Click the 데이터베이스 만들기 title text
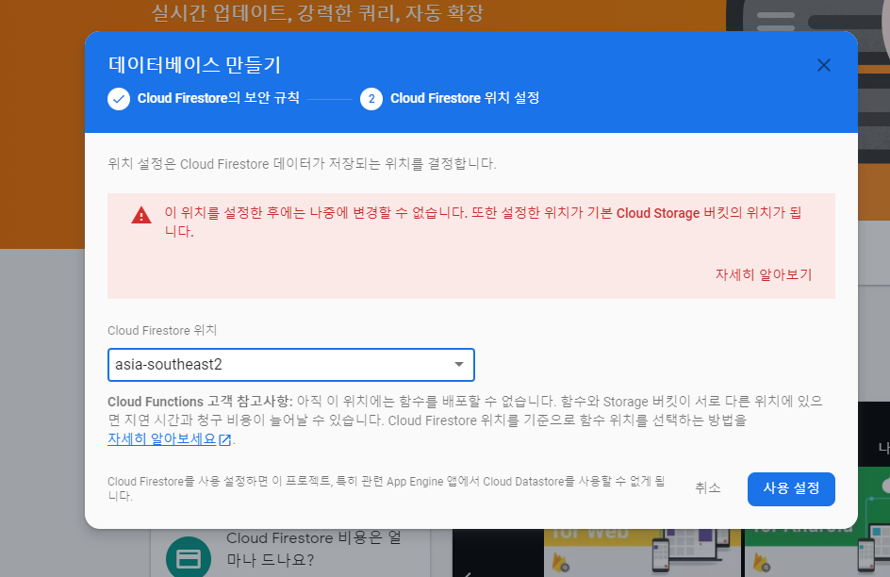Screen dimensions: 890x577 click(194, 65)
